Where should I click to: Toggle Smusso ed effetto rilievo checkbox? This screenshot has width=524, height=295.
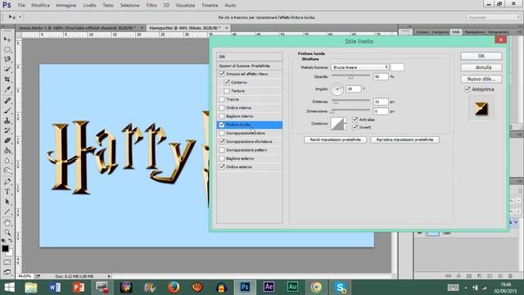[222, 74]
